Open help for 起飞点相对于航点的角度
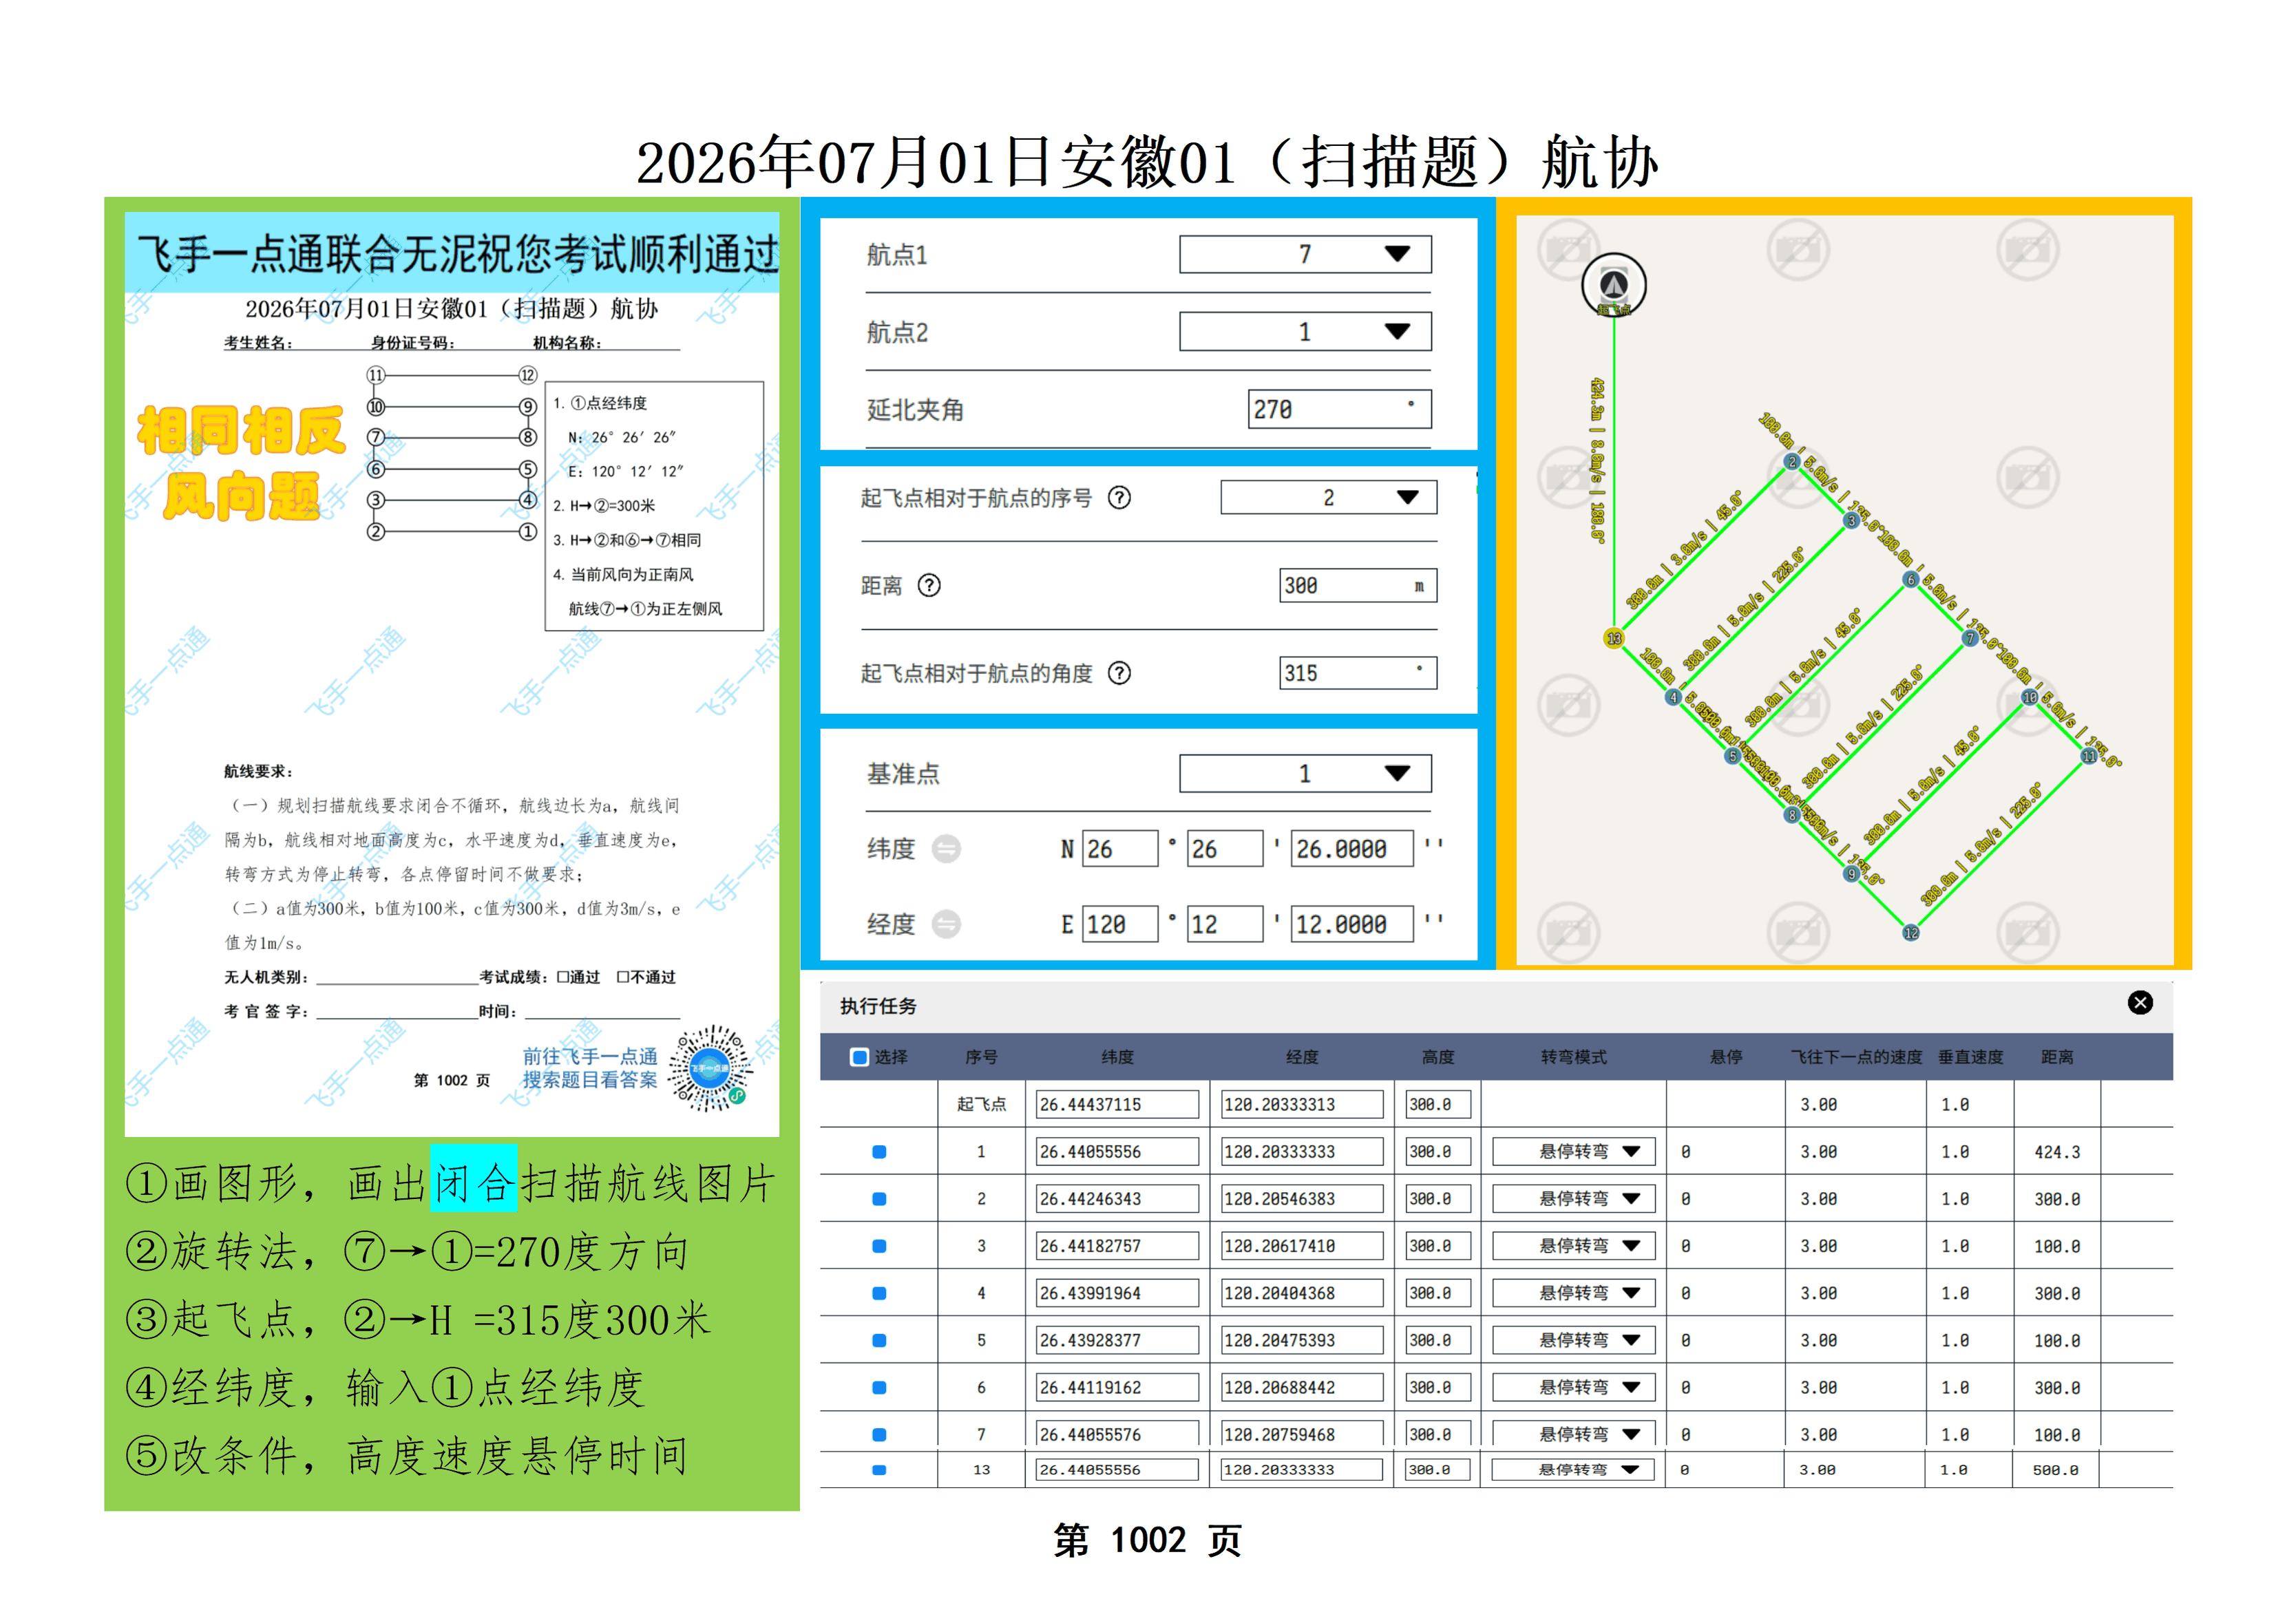The height and width of the screenshot is (1623, 2296). tap(1119, 673)
